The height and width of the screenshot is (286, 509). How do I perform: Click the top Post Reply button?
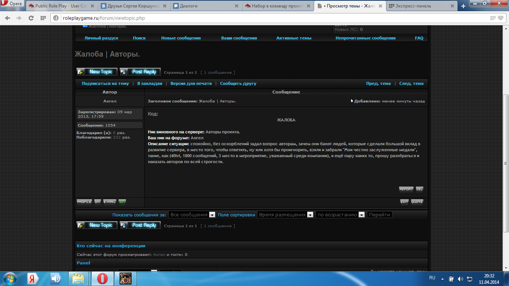pyautogui.click(x=140, y=72)
